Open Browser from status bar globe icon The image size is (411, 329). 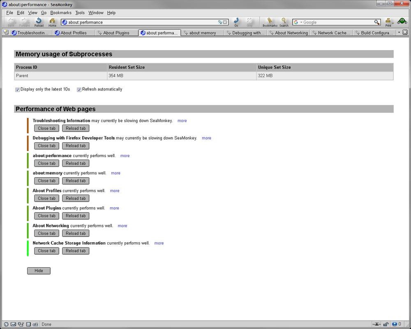(6, 324)
